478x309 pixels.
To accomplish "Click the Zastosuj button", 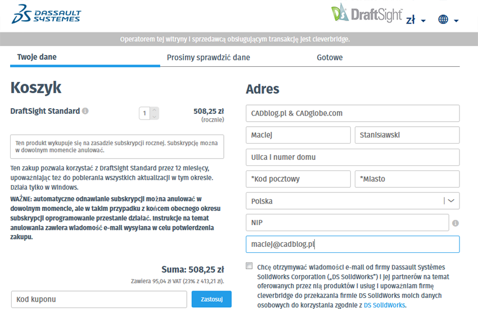I will pos(211,299).
